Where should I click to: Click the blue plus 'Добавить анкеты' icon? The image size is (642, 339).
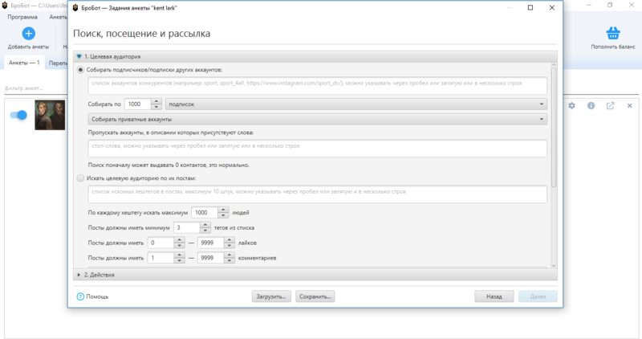click(28, 34)
